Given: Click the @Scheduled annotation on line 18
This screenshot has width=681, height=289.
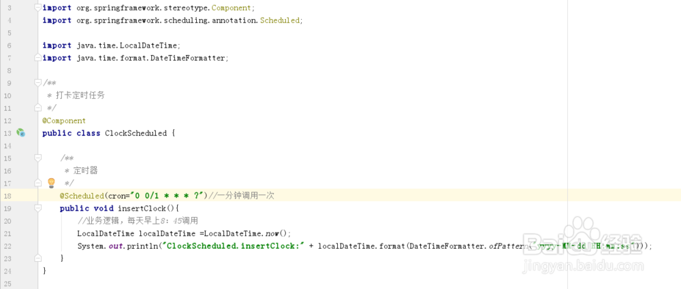Looking at the screenshot, I should [82, 196].
